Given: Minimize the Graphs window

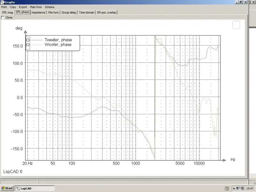Looking at the screenshot, I should tap(237, 2).
